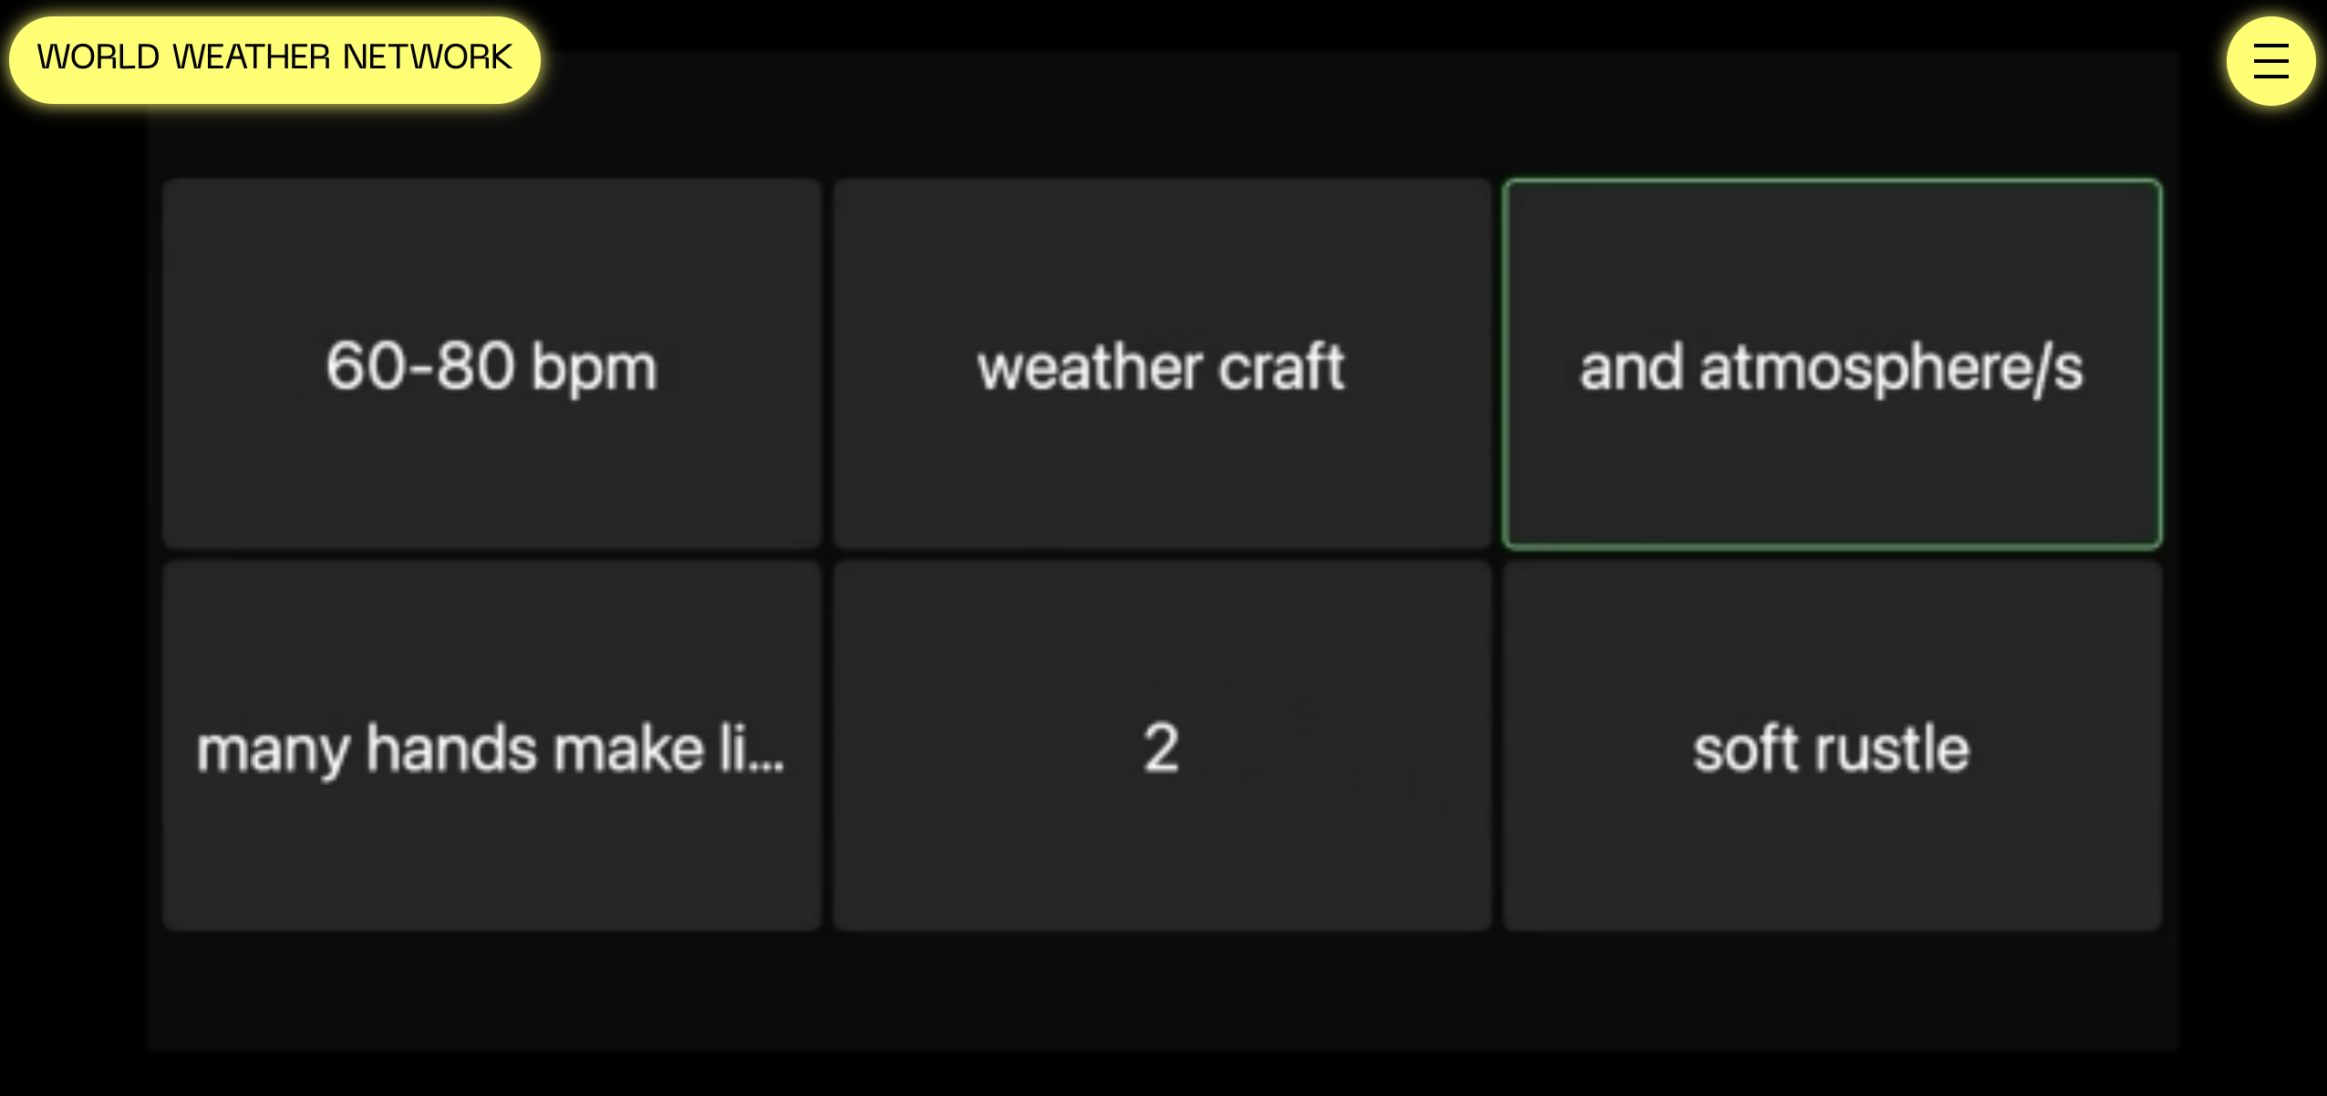
Task: Activate the green-outlined atmosphere tile
Action: click(1832, 364)
